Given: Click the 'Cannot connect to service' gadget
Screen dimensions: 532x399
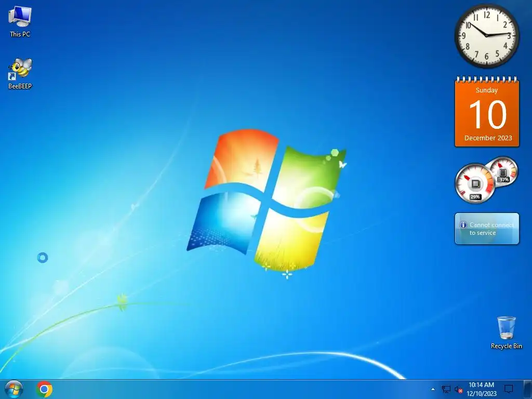Looking at the screenshot, I should [x=487, y=229].
